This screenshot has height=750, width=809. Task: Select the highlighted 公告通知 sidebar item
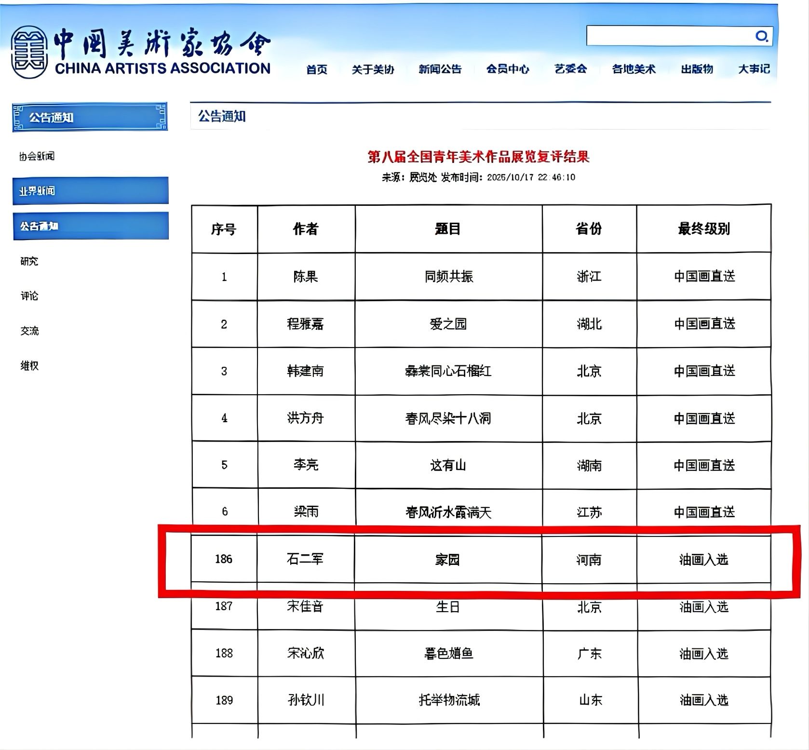coord(91,226)
